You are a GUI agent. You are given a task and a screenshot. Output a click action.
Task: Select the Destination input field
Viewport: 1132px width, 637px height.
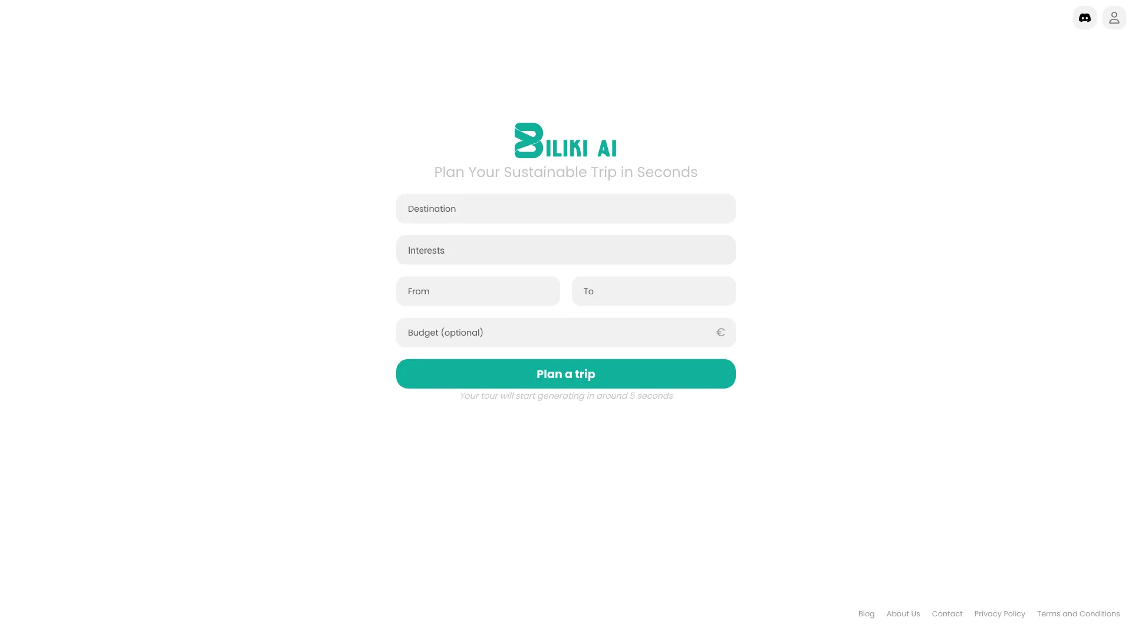pyautogui.click(x=566, y=208)
